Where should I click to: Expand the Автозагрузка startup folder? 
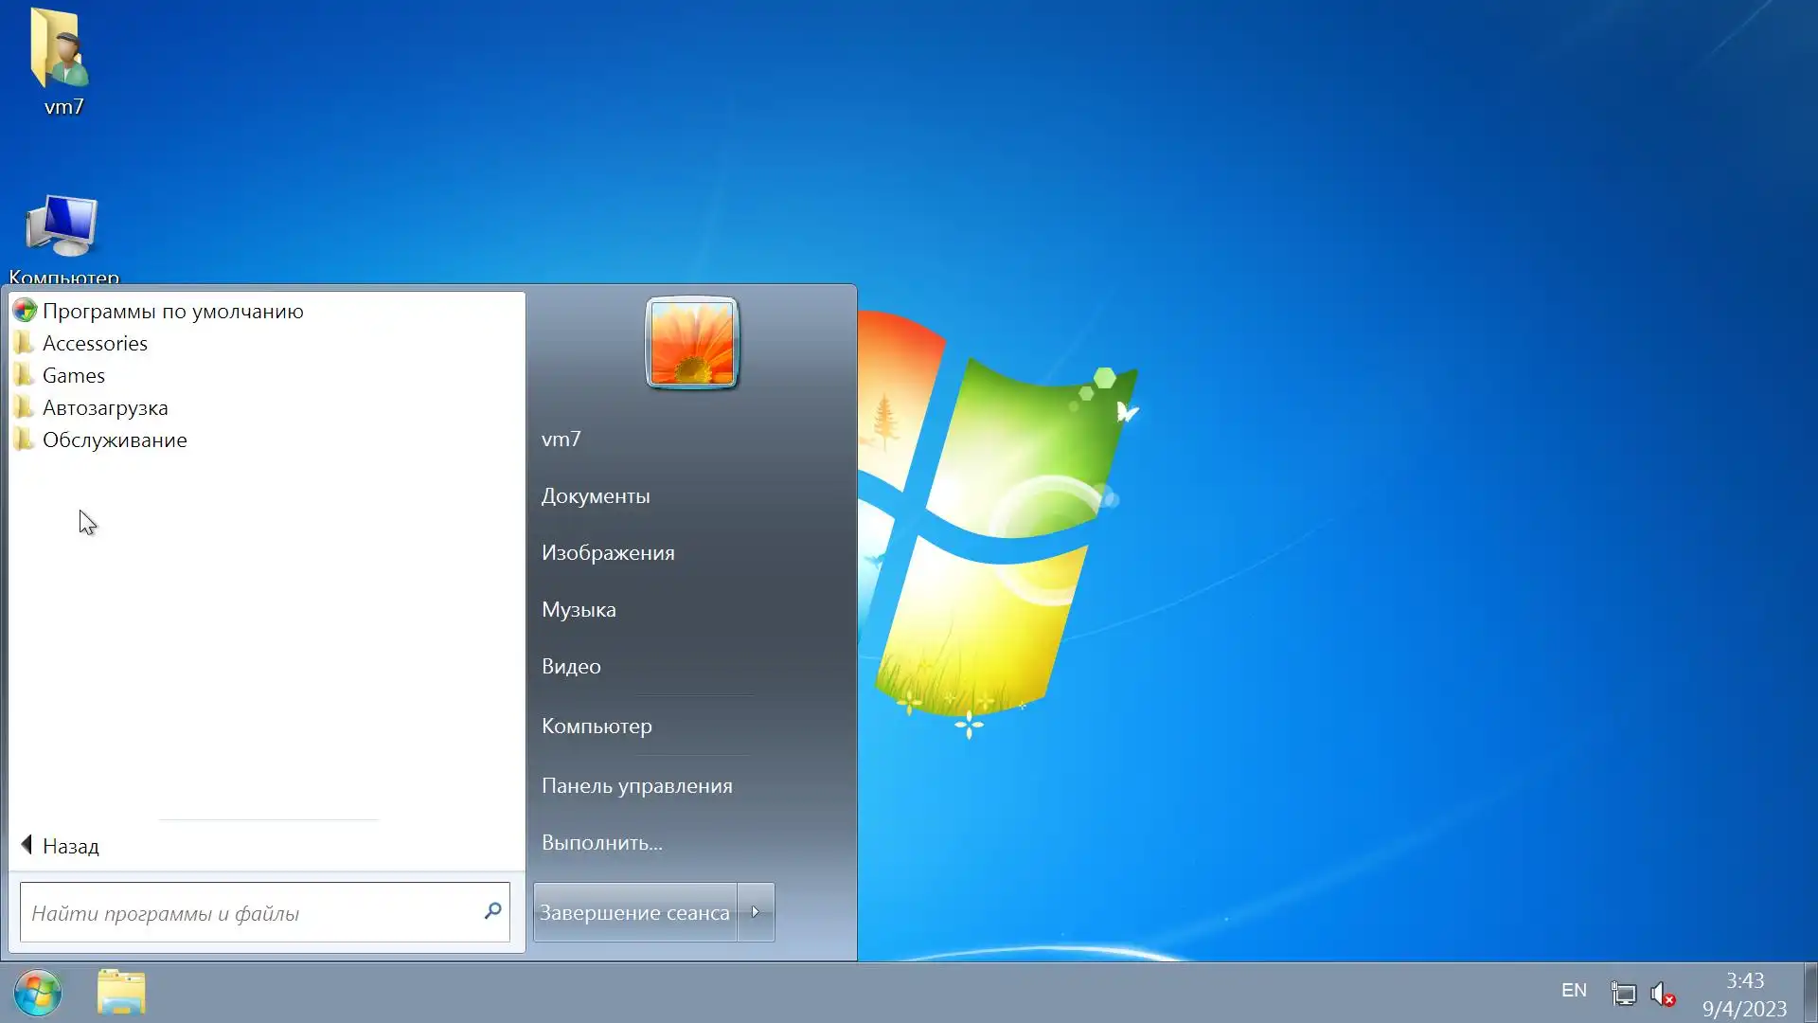tap(105, 408)
